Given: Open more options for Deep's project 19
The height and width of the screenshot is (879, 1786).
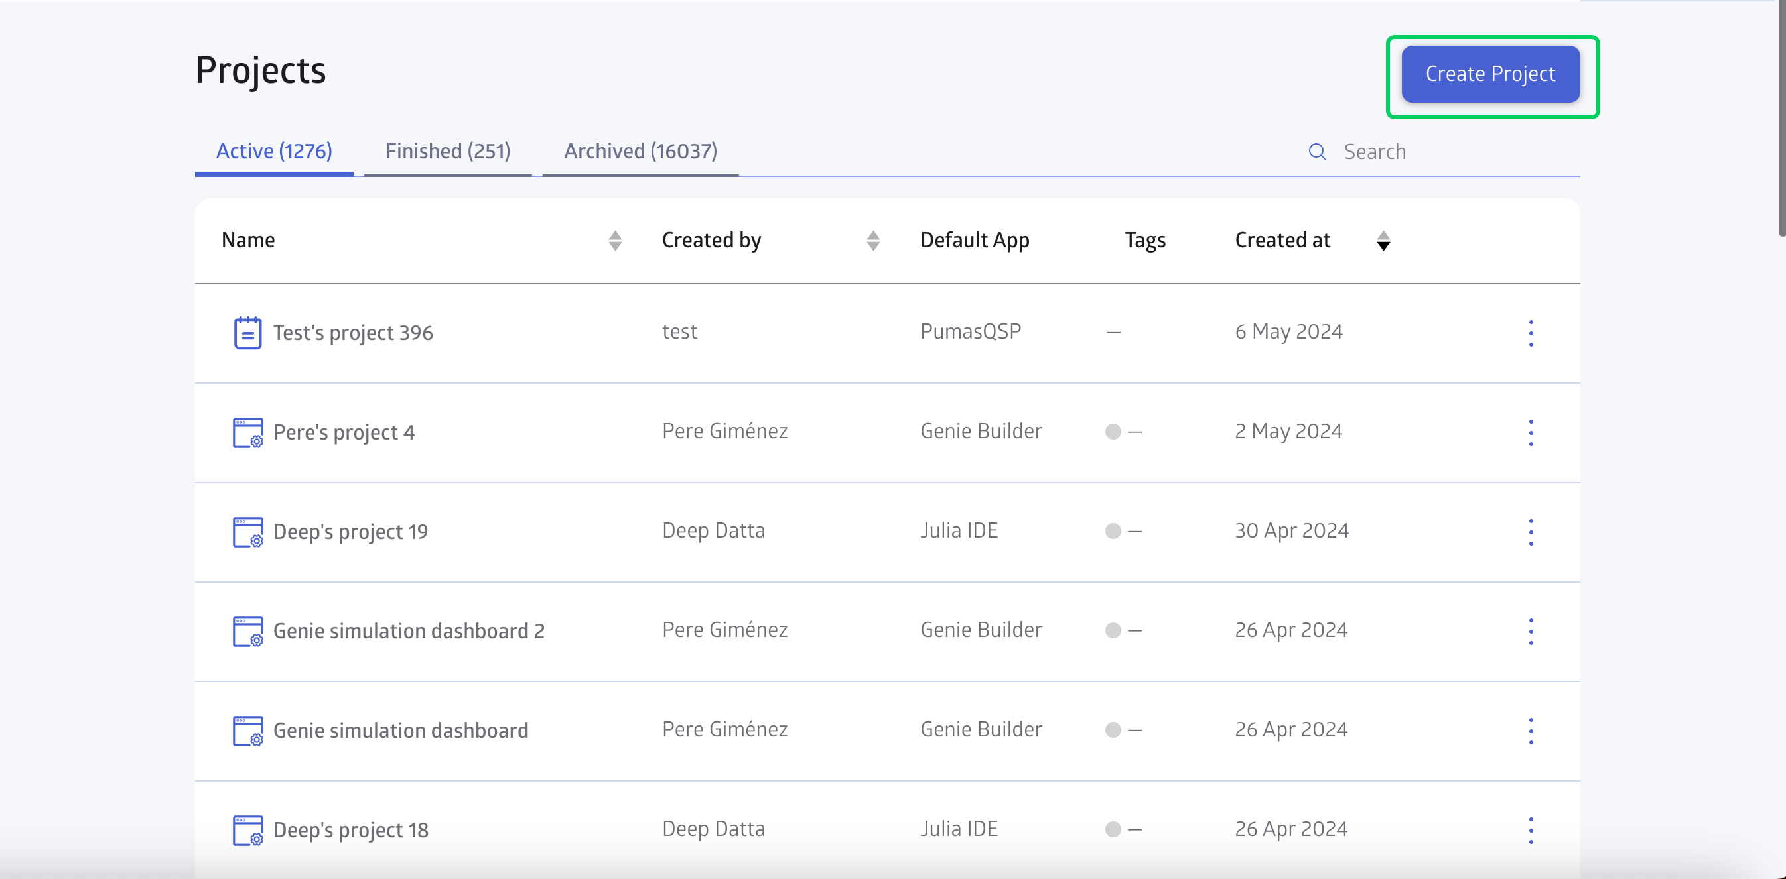Looking at the screenshot, I should [1531, 532].
